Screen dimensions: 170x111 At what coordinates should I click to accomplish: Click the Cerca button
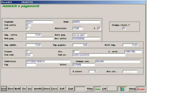54,89
